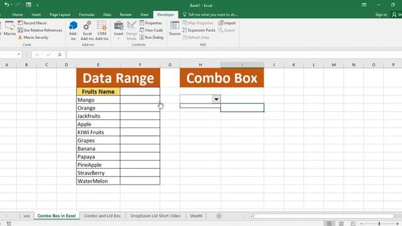Select the Fruits Name header cell

98,92
